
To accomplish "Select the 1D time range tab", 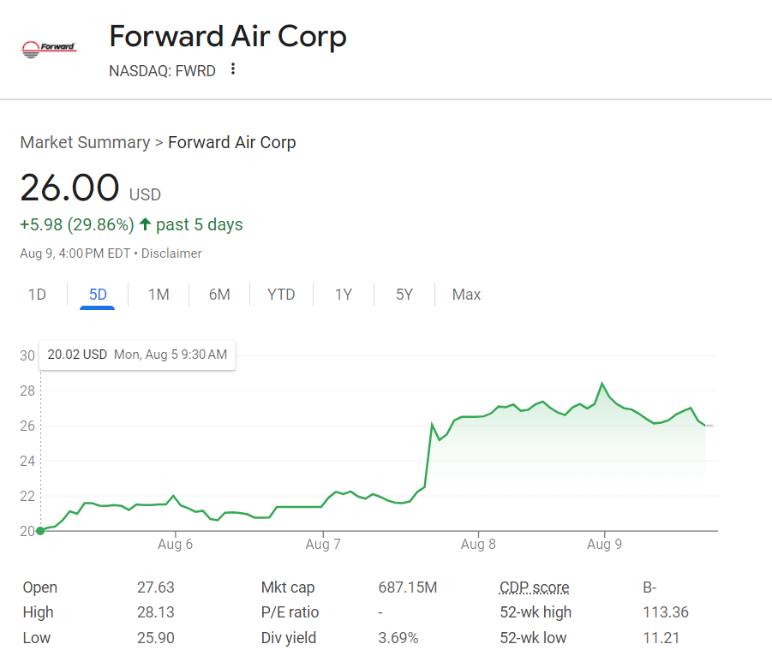I will click(x=37, y=295).
